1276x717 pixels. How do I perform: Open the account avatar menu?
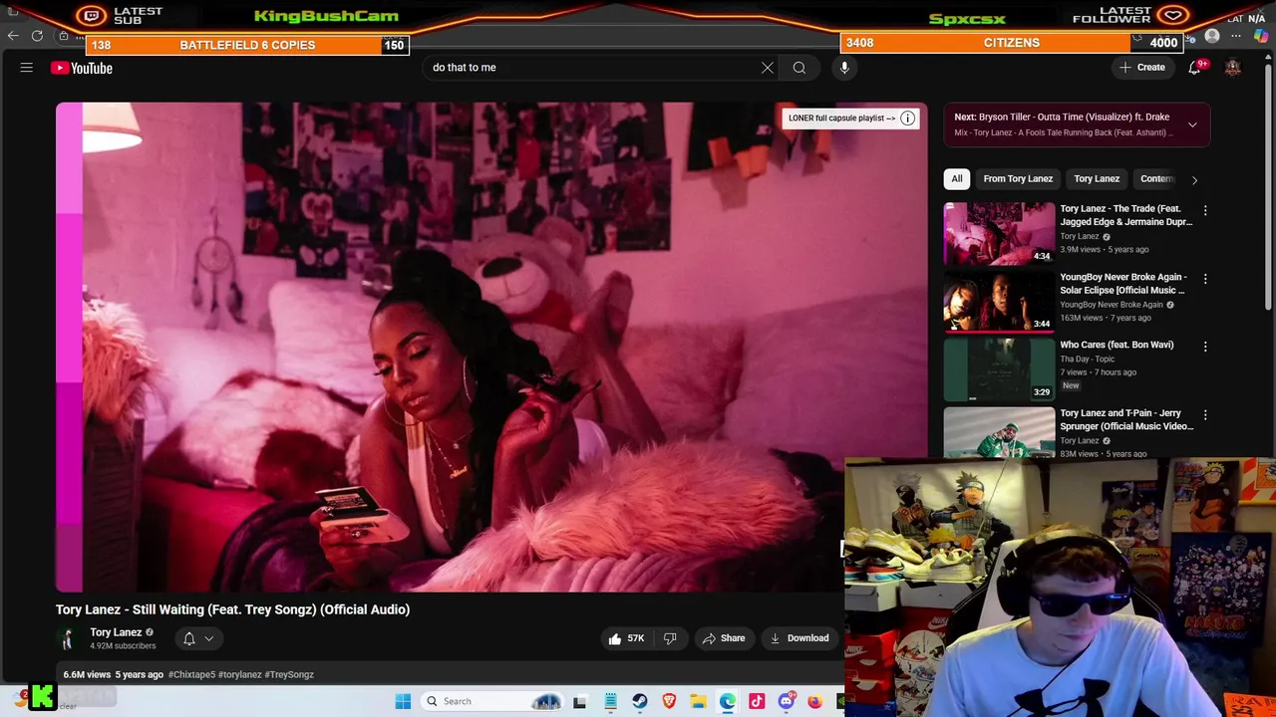pos(1233,68)
